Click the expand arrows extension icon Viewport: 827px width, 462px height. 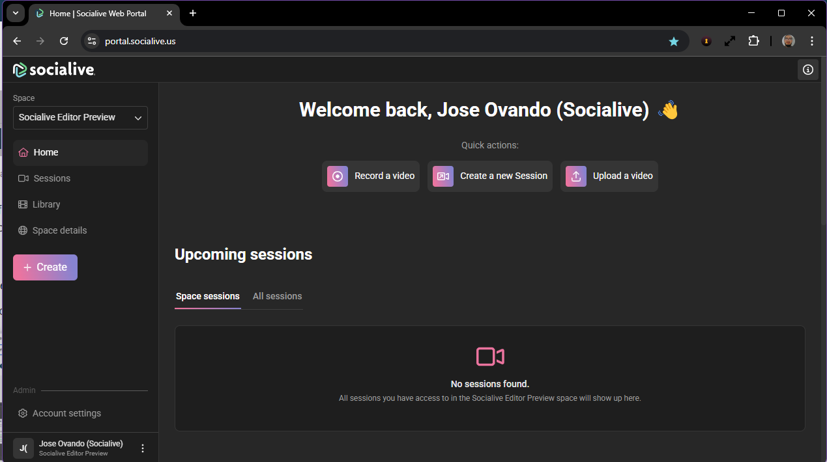pyautogui.click(x=730, y=41)
